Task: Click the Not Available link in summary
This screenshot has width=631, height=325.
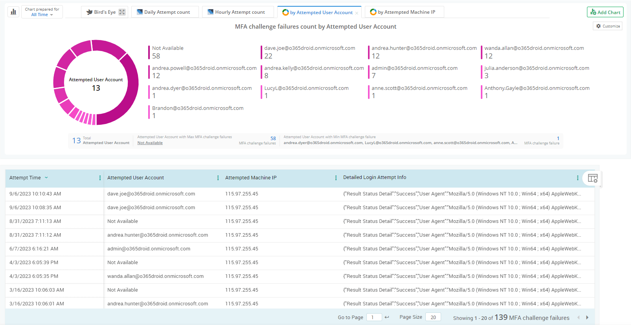Action: (x=150, y=143)
